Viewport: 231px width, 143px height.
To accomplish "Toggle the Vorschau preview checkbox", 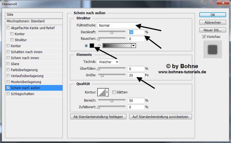I will 204,37.
